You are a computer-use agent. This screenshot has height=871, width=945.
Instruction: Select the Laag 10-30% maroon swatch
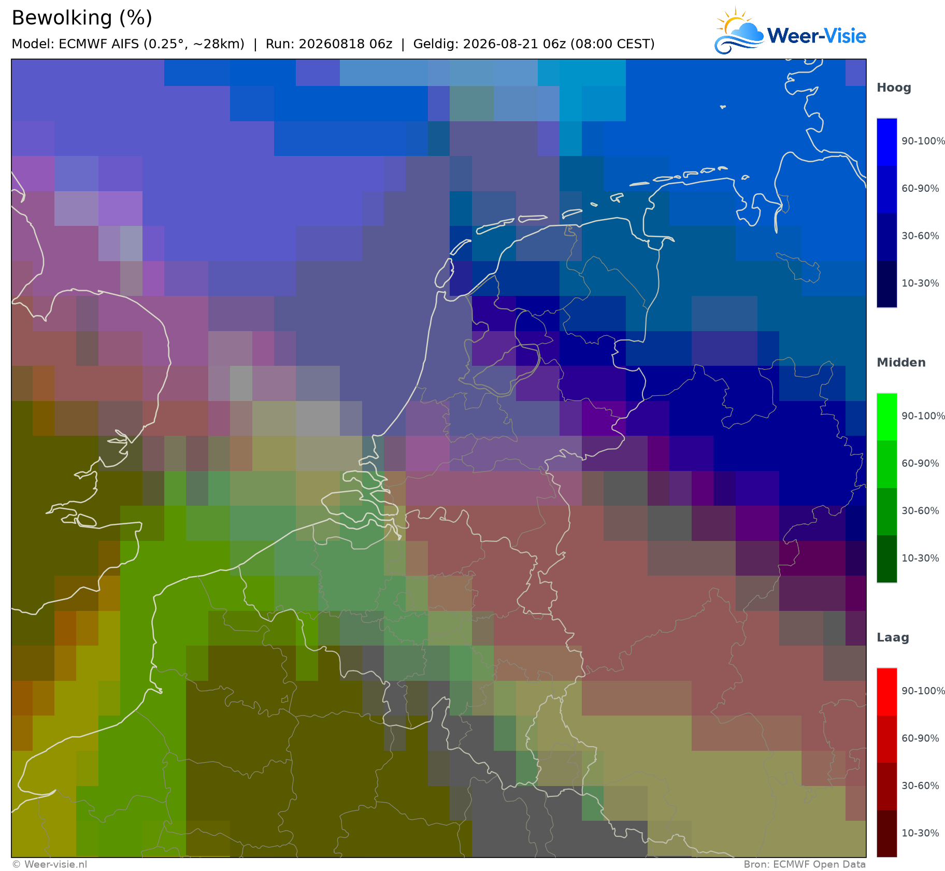click(886, 834)
